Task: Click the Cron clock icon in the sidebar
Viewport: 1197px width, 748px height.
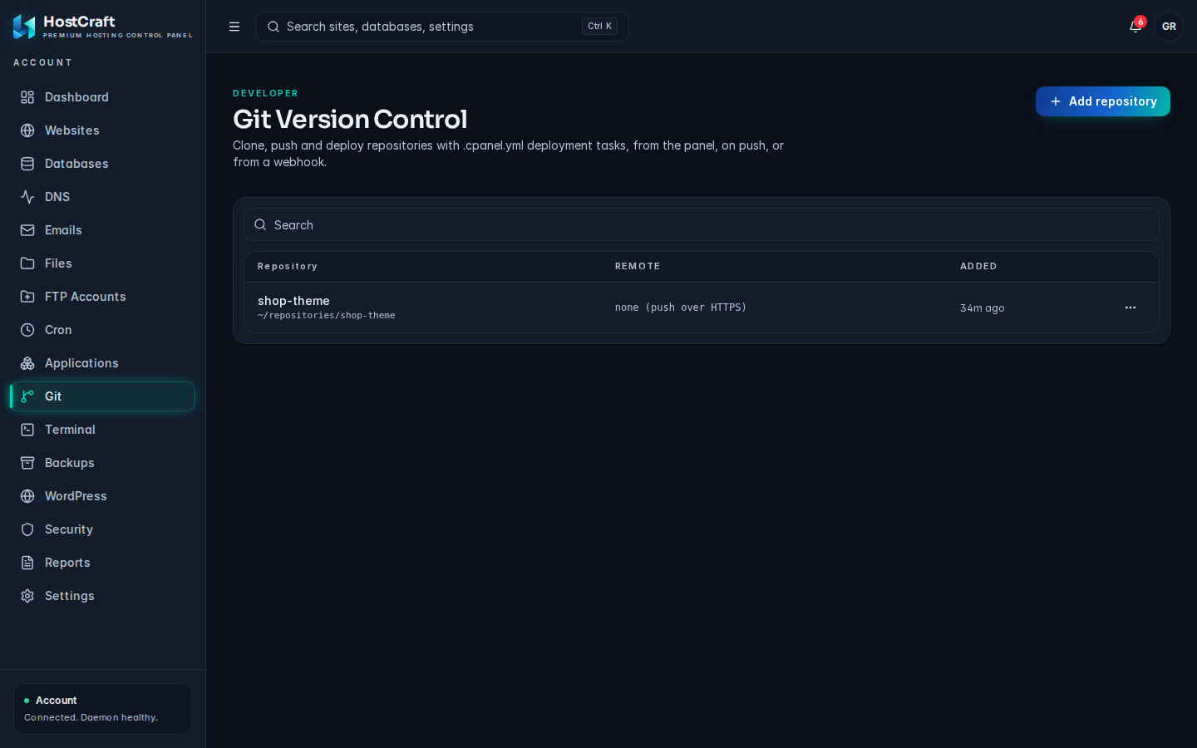Action: coord(27,330)
